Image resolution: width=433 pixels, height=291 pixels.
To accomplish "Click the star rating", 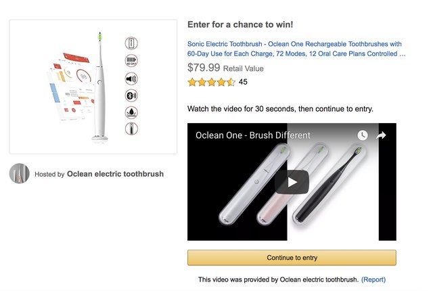I will [x=212, y=82].
